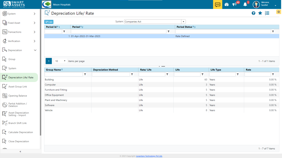
Task: Open the settings gear icon
Action: coord(278,12)
